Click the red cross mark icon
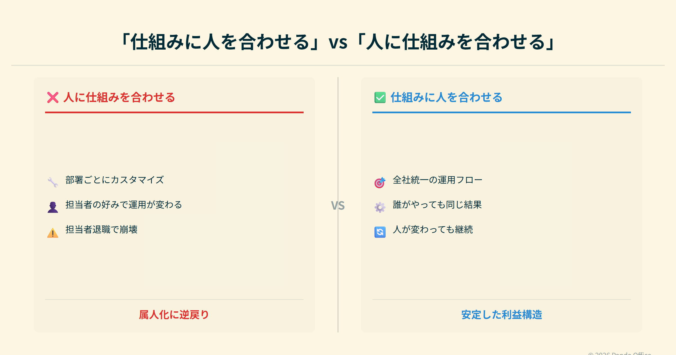The image size is (676, 355). [x=53, y=97]
